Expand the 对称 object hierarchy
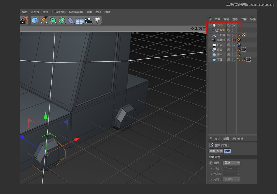Viewport: 277px width, 194px height. 210,25
